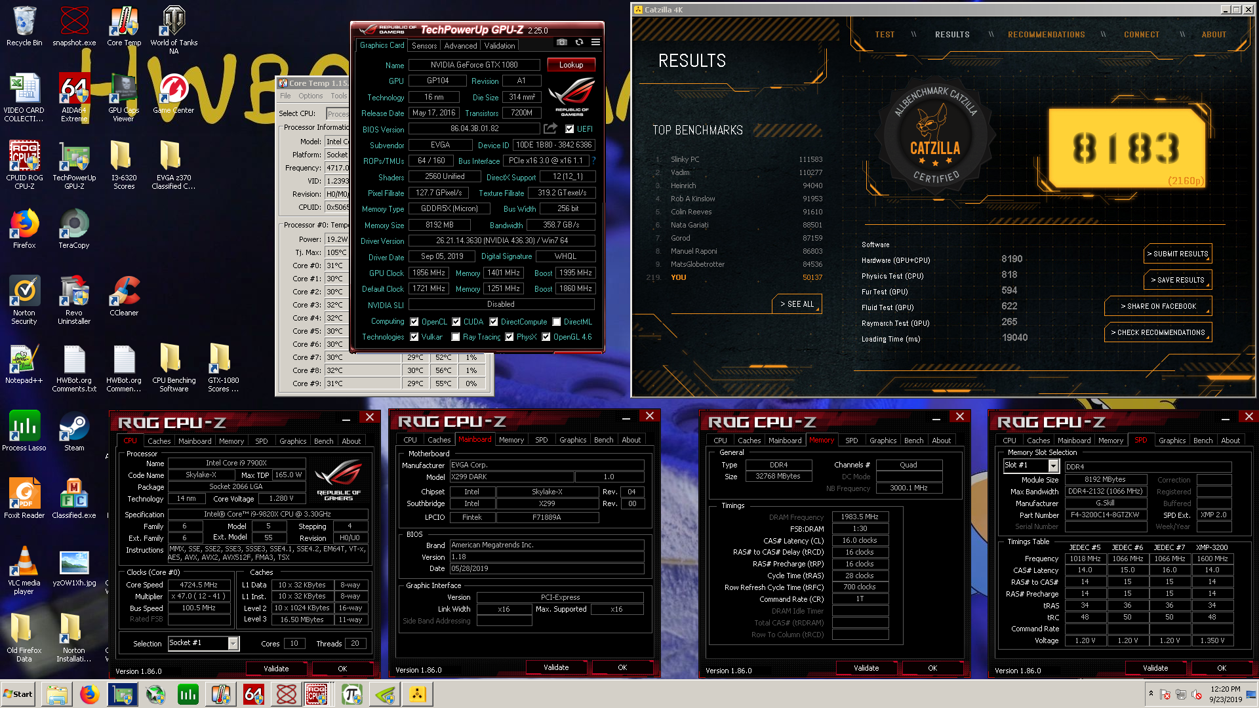Expand hidden system tray icons arrow
The image size is (1259, 708).
pyautogui.click(x=1151, y=694)
